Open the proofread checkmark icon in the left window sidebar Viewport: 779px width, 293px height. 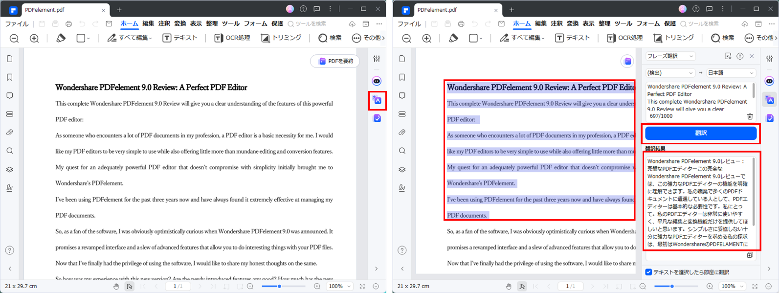(377, 118)
